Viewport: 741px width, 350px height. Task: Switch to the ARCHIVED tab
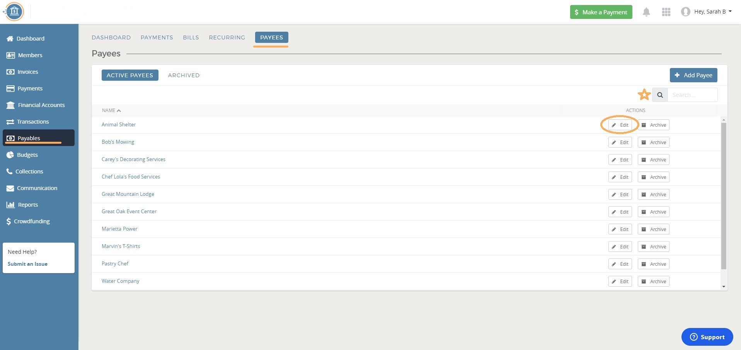point(184,75)
